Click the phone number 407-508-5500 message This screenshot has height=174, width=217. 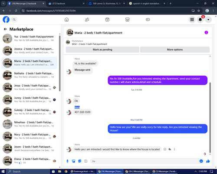pyautogui.click(x=82, y=112)
